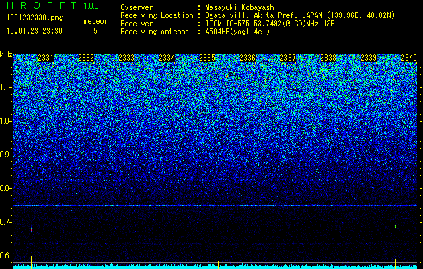Click the 0.7 kHz axis label
This screenshot has width=423, height=269.
point(5,222)
